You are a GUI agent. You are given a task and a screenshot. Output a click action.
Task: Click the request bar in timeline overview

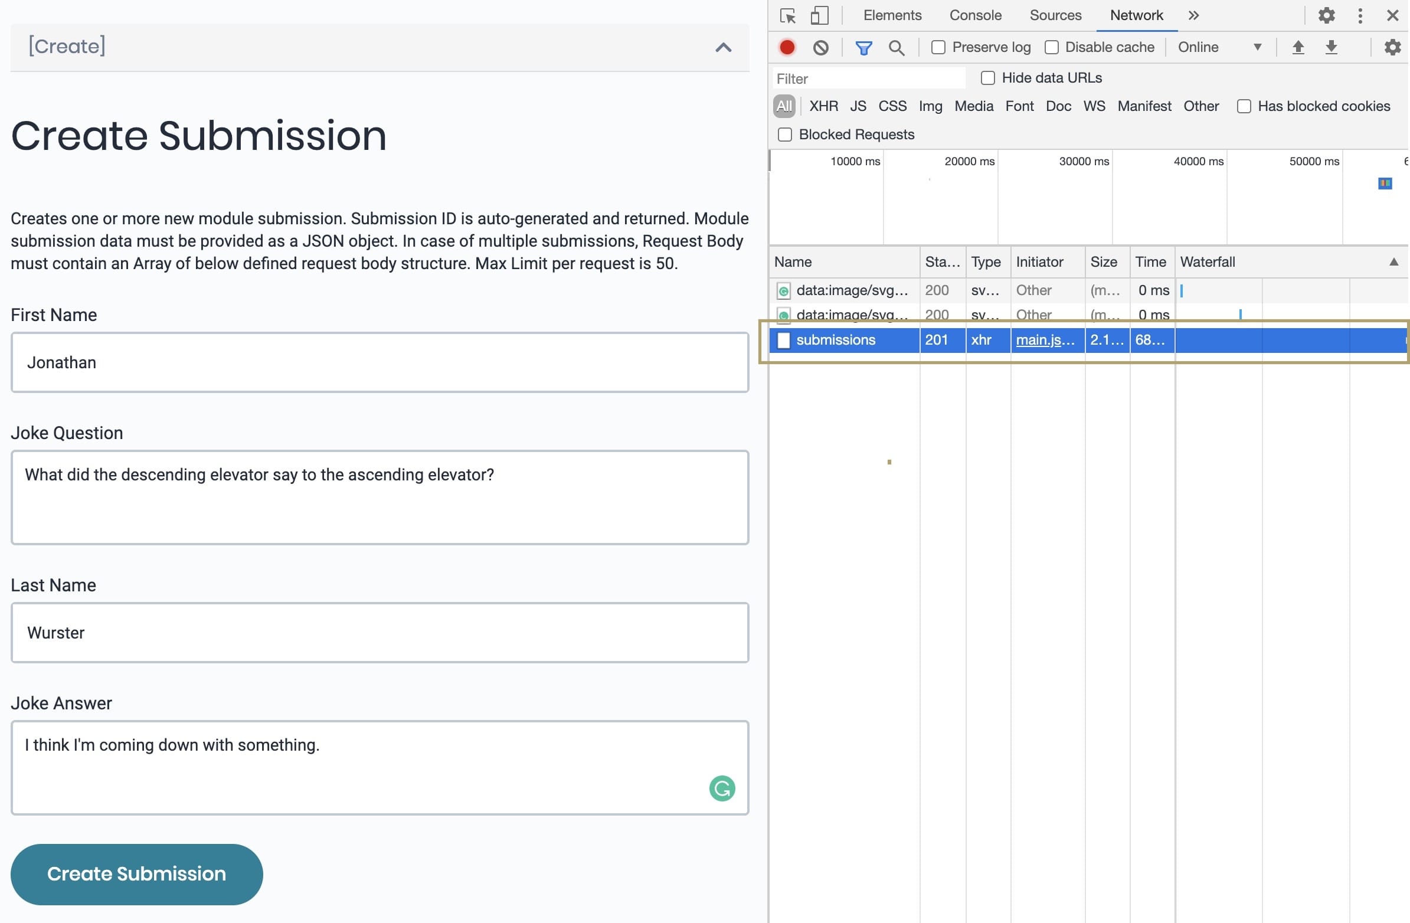click(x=1385, y=183)
